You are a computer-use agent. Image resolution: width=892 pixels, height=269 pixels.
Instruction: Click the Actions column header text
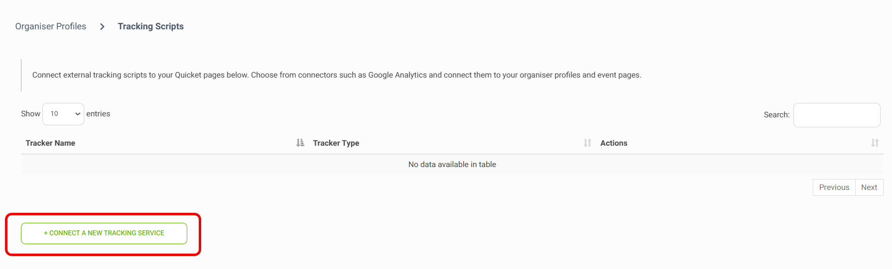tap(614, 143)
